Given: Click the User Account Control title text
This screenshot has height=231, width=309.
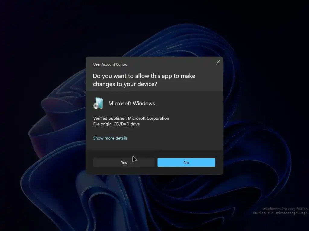Looking at the screenshot, I should [x=110, y=64].
